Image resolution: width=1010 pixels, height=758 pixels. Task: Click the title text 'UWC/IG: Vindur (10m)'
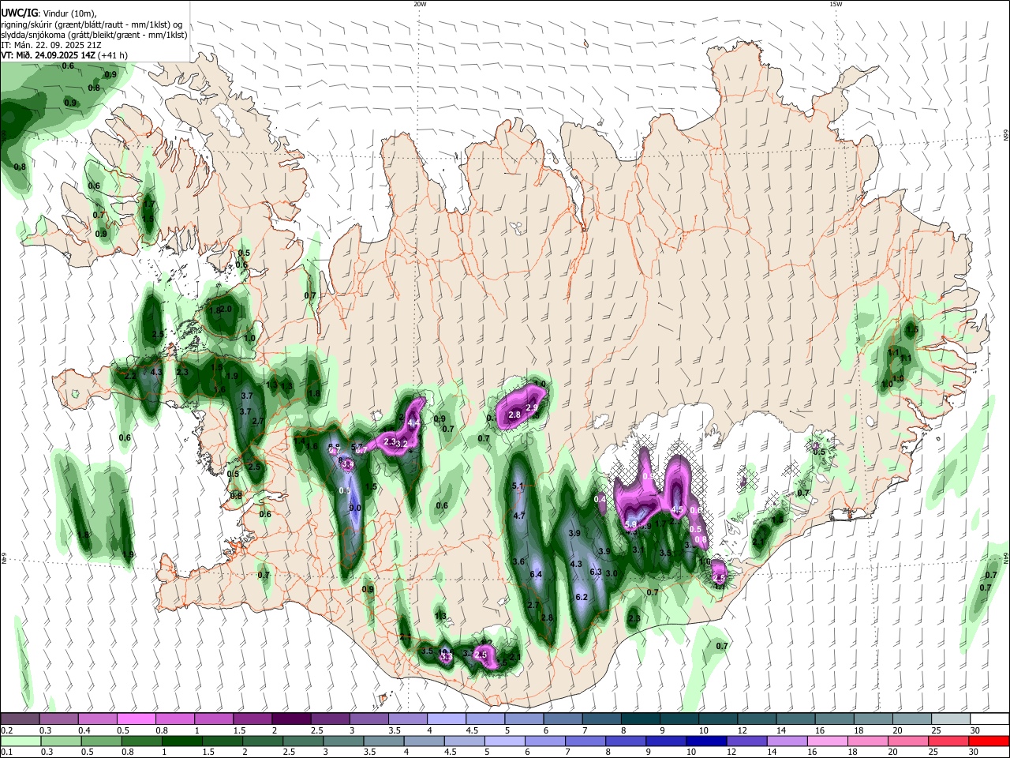pyautogui.click(x=48, y=13)
